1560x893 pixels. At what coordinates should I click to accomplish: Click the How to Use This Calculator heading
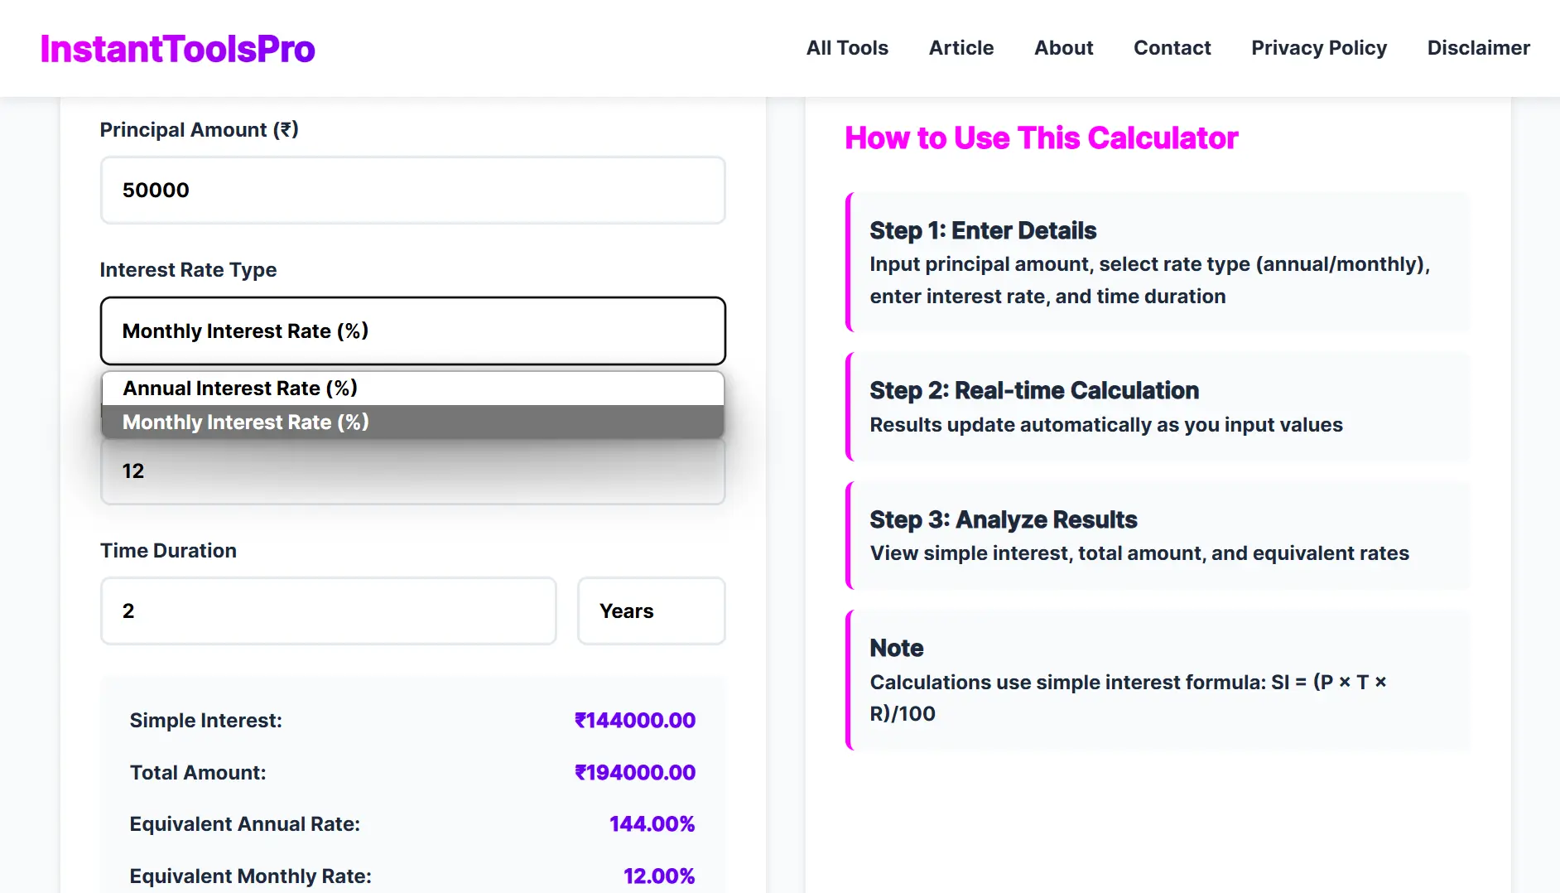tap(1042, 138)
